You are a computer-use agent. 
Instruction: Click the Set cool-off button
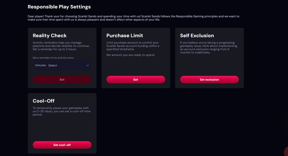click(62, 145)
